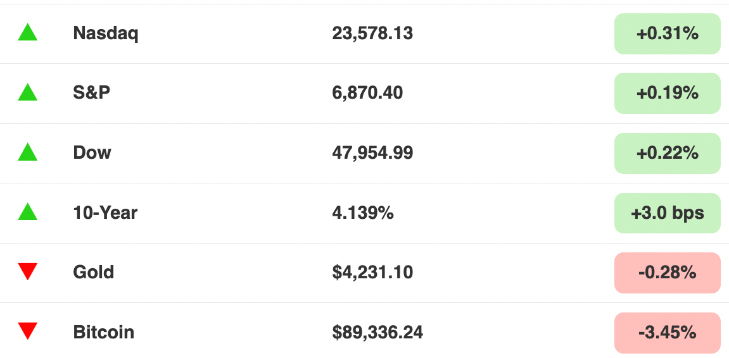Click the -3.45% Bitcoin change badge
Viewport: 729px width, 358px height.
667,333
